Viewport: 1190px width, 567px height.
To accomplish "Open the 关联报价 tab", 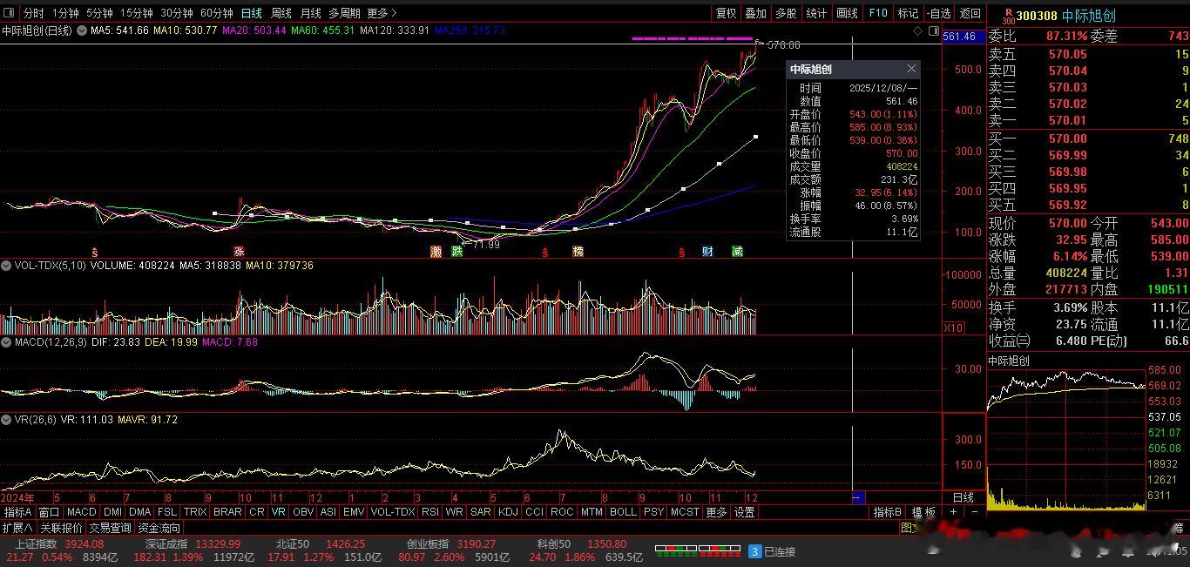I will [61, 528].
